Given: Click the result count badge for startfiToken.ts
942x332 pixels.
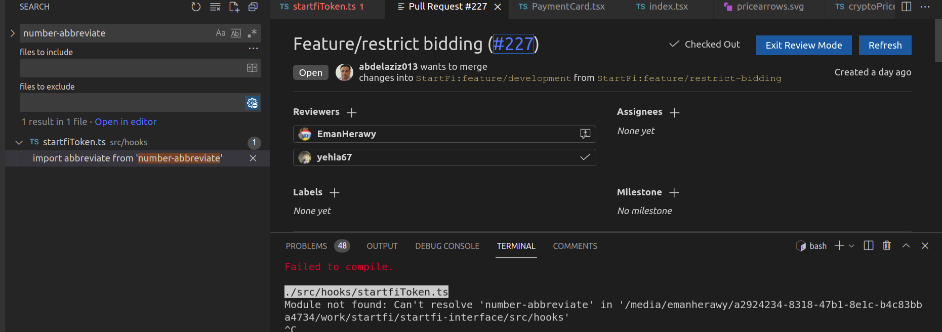Looking at the screenshot, I should click(254, 143).
